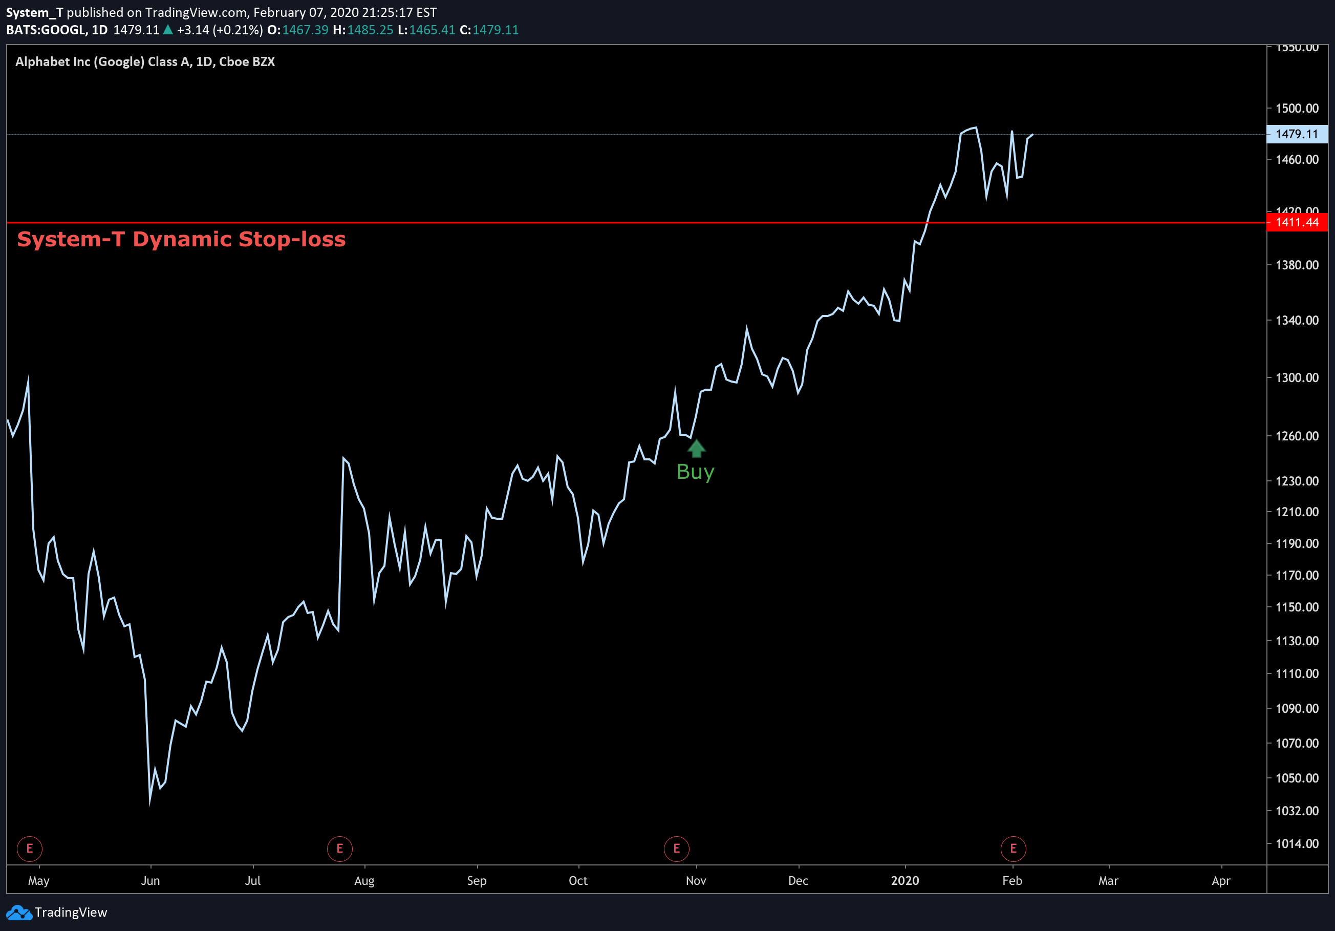Viewport: 1335px width, 931px height.
Task: Click the Nov label on time axis
Action: pyautogui.click(x=696, y=880)
